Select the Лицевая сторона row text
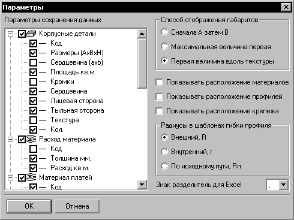 (x=77, y=101)
